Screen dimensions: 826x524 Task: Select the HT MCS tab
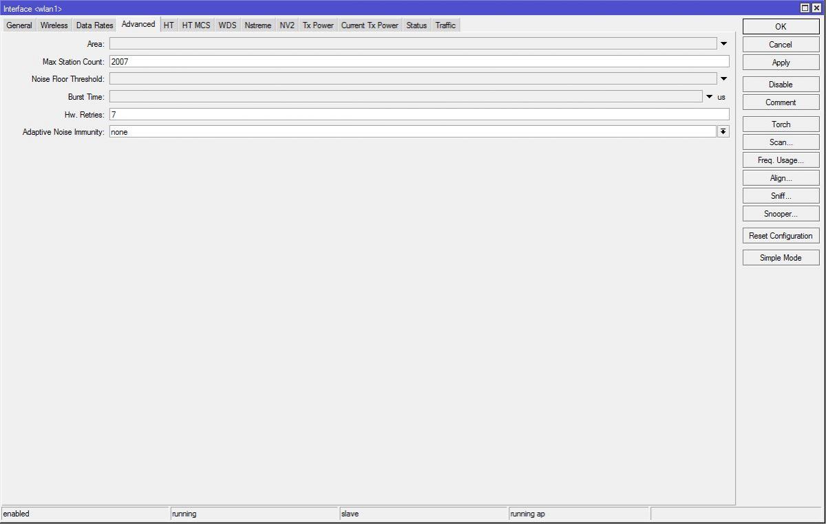(196, 25)
